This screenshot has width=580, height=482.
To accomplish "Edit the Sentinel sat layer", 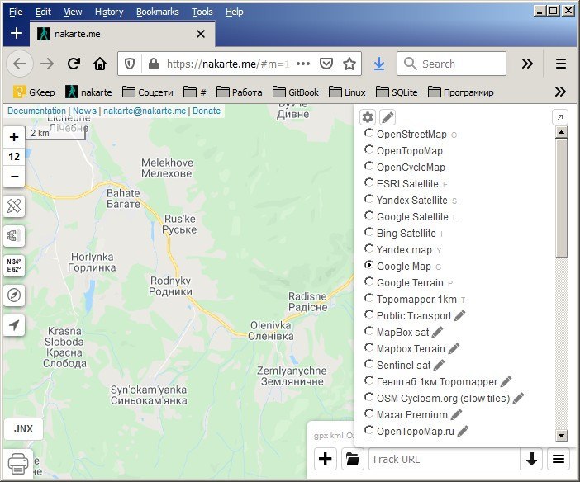I will click(439, 365).
